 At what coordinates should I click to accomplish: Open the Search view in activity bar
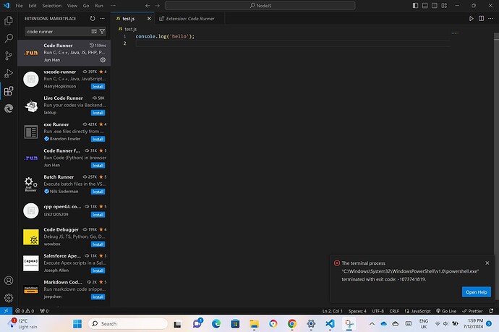[x=9, y=38]
